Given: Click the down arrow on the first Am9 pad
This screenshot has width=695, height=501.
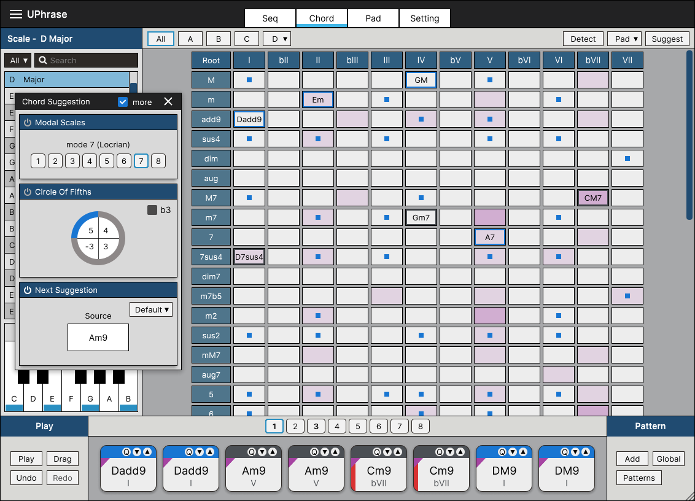Looking at the screenshot, I should point(262,452).
